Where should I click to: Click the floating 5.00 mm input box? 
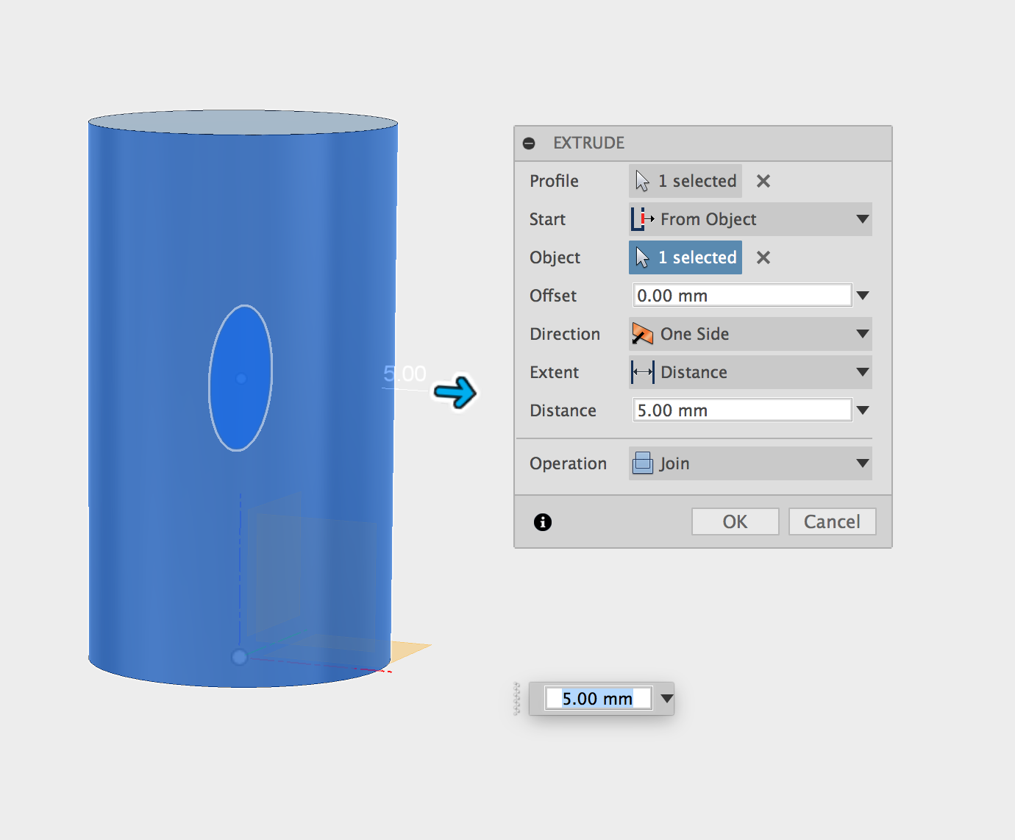click(597, 699)
